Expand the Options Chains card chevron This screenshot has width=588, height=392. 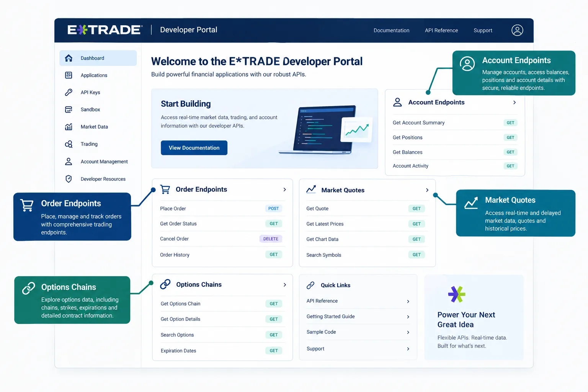coord(285,285)
